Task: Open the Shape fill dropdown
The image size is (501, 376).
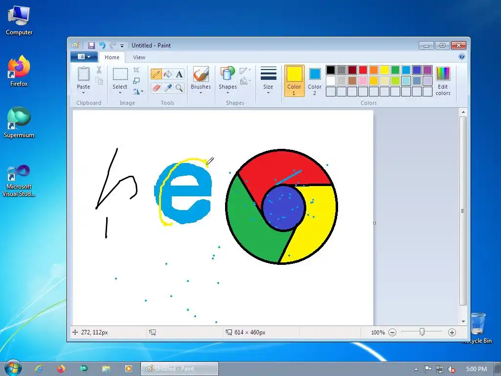Action: [x=245, y=81]
